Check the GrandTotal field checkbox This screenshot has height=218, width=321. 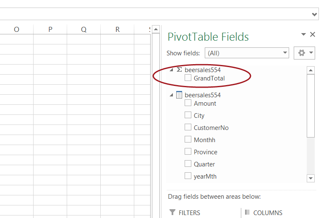coord(188,78)
